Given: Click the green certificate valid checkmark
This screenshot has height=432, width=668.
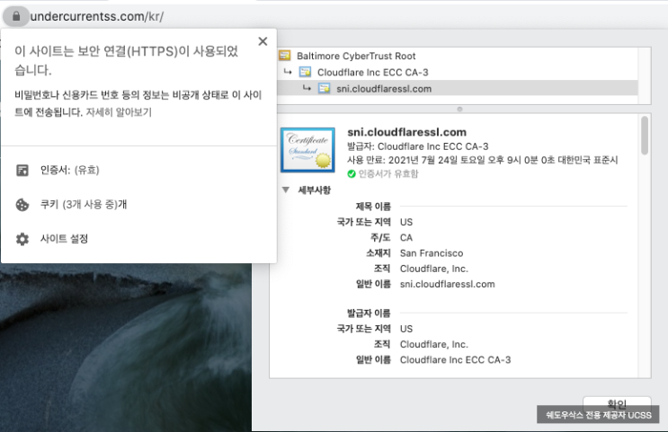Looking at the screenshot, I should (x=352, y=173).
